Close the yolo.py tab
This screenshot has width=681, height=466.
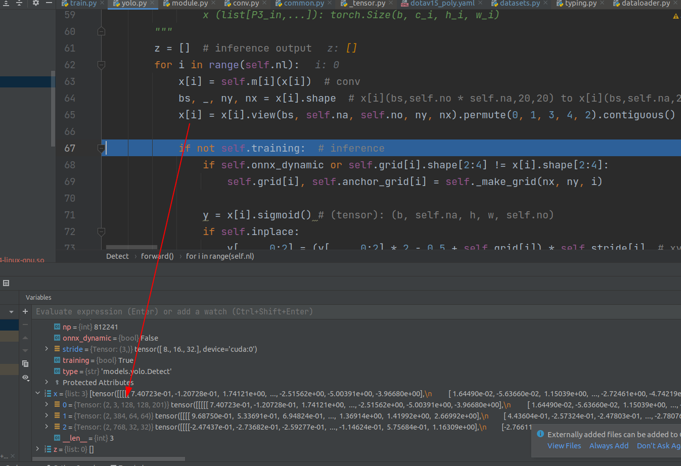click(x=151, y=3)
